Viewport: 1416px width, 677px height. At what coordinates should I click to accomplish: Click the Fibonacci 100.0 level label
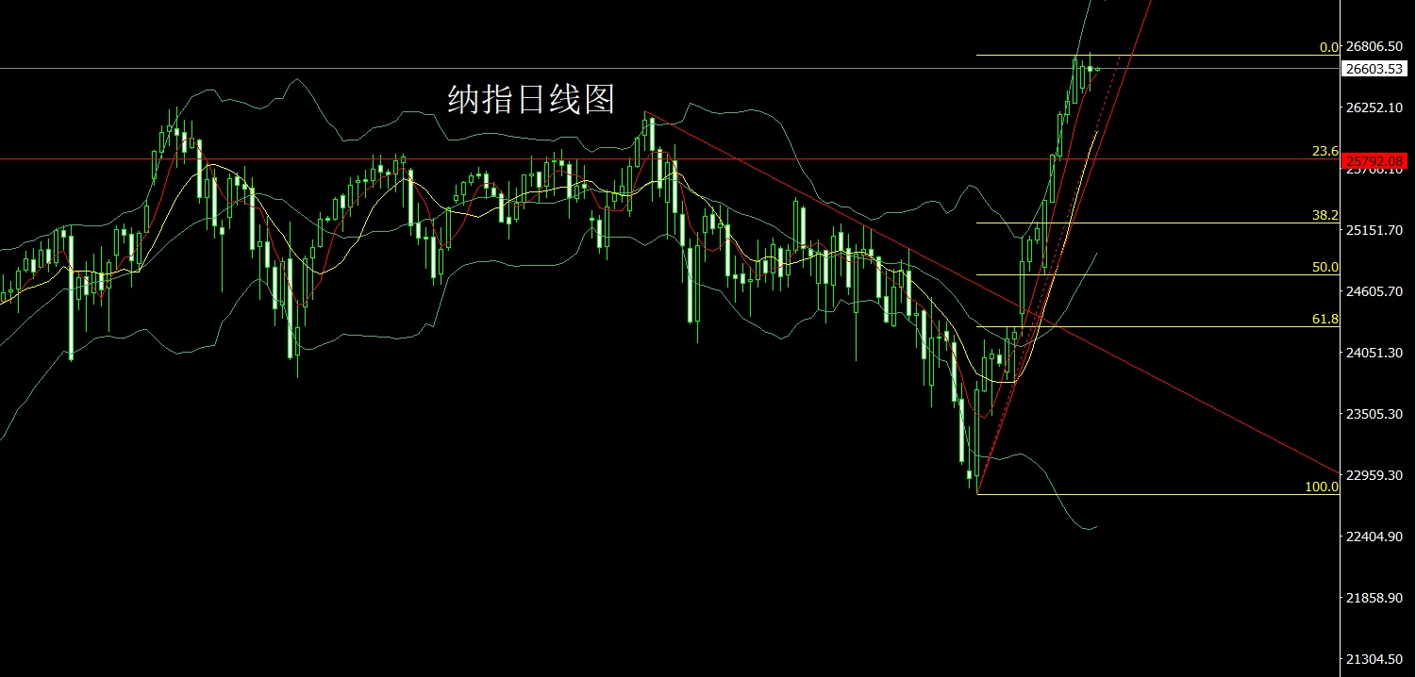[1322, 487]
